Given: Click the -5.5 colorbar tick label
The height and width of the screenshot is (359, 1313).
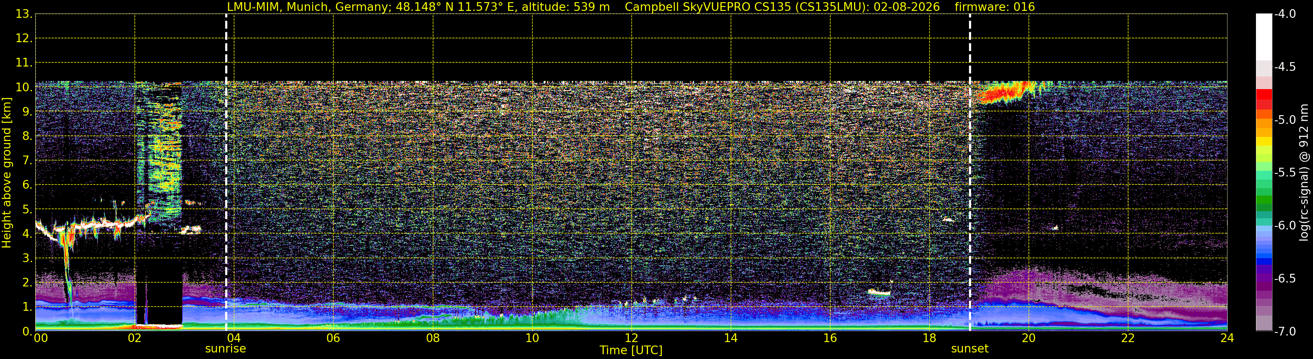Looking at the screenshot, I should click(1284, 173).
